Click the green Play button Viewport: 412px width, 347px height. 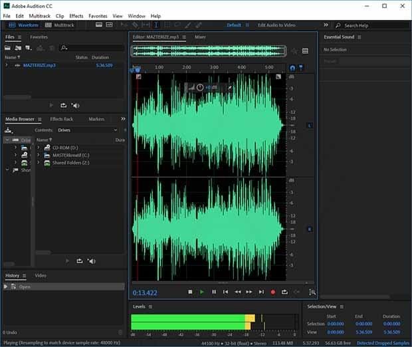[x=202, y=292]
